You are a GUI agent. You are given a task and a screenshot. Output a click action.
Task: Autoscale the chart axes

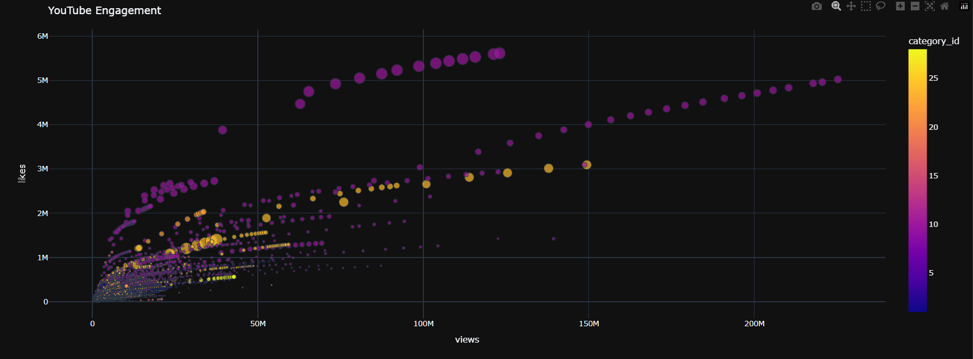(x=930, y=6)
